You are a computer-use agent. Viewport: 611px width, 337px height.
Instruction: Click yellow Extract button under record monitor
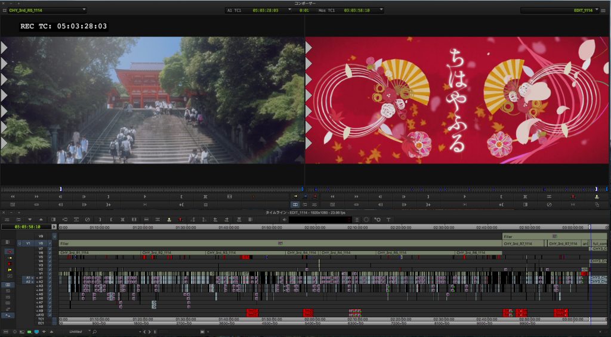tap(597, 197)
